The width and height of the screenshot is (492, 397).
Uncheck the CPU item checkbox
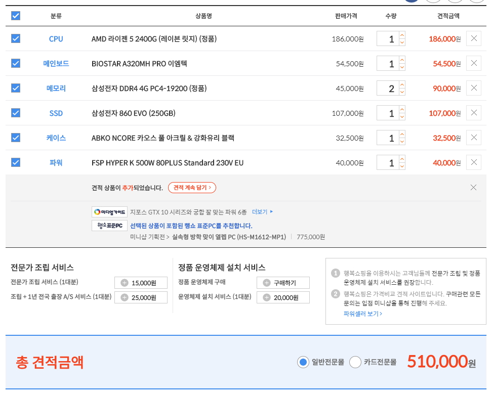pos(16,38)
